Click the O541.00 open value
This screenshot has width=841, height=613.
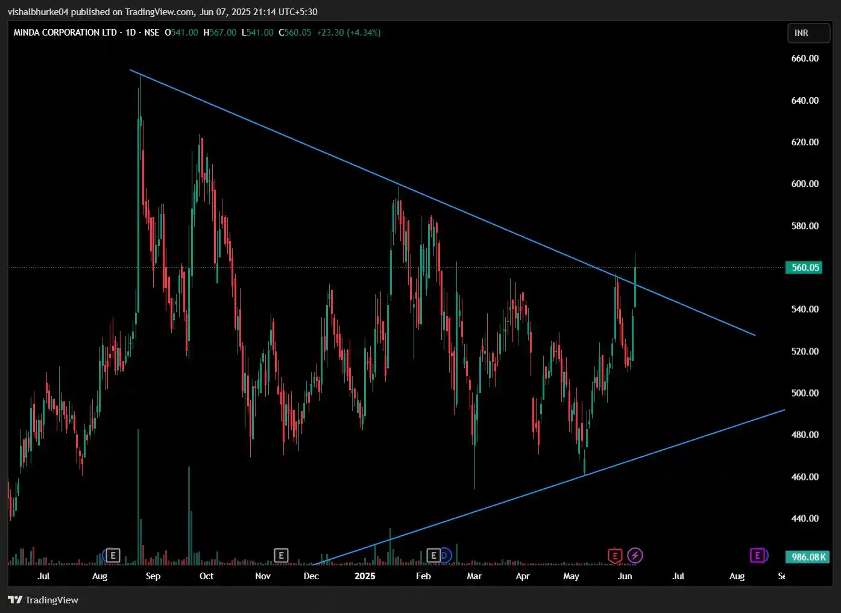(x=181, y=33)
